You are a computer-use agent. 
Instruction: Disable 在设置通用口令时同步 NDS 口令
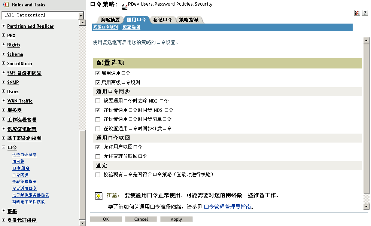97,110
